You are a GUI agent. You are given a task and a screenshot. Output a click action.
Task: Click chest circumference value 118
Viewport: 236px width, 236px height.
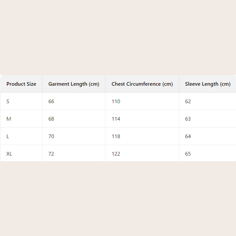(116, 136)
